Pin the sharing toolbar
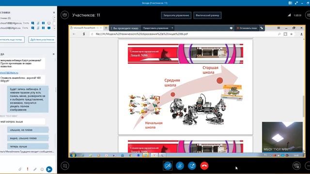The width and height of the screenshot is (310, 174). coord(262,28)
